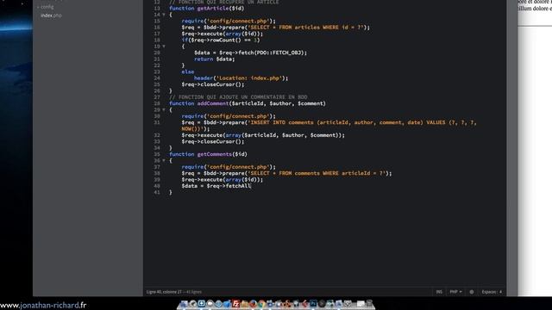Image resolution: width=552 pixels, height=310 pixels.
Task: Open the PHP language dropdown in status bar
Action: coord(455,292)
